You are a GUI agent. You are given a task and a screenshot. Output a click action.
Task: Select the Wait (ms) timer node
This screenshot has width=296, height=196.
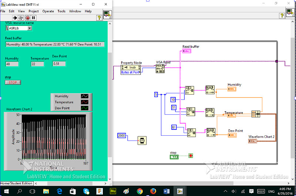(142, 141)
